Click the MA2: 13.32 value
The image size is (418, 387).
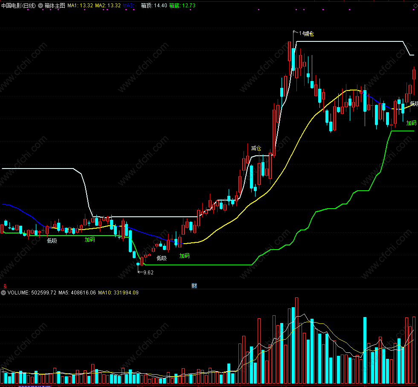click(108, 6)
